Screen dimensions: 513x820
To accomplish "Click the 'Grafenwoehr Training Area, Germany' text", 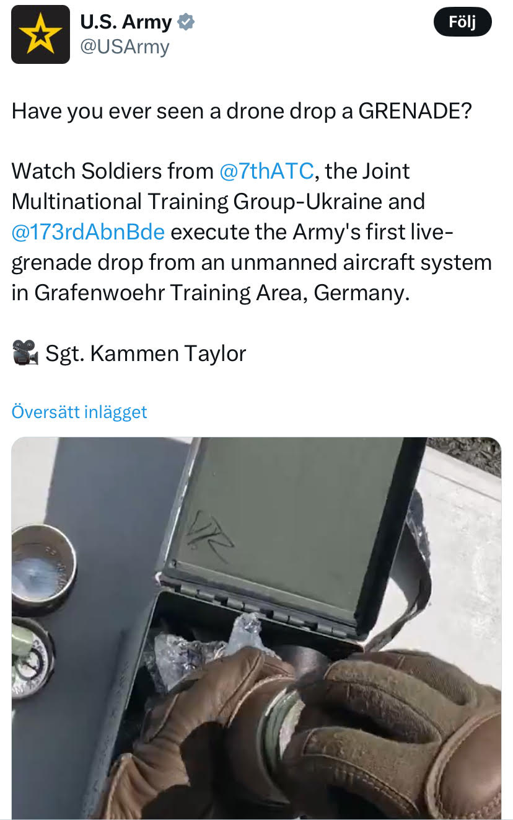I will pos(222,292).
